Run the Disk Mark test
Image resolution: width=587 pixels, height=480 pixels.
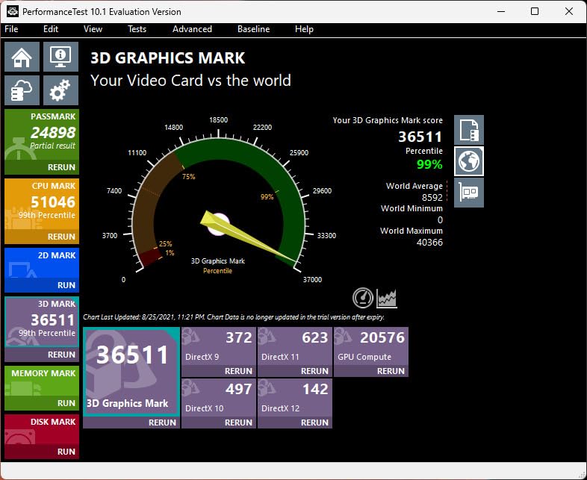pyautogui.click(x=42, y=452)
